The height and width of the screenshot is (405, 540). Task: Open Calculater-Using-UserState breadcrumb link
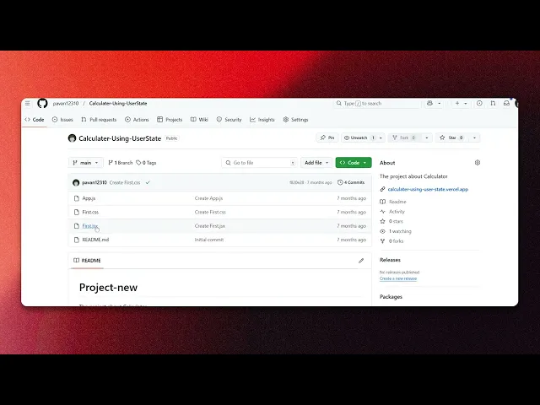pos(118,103)
